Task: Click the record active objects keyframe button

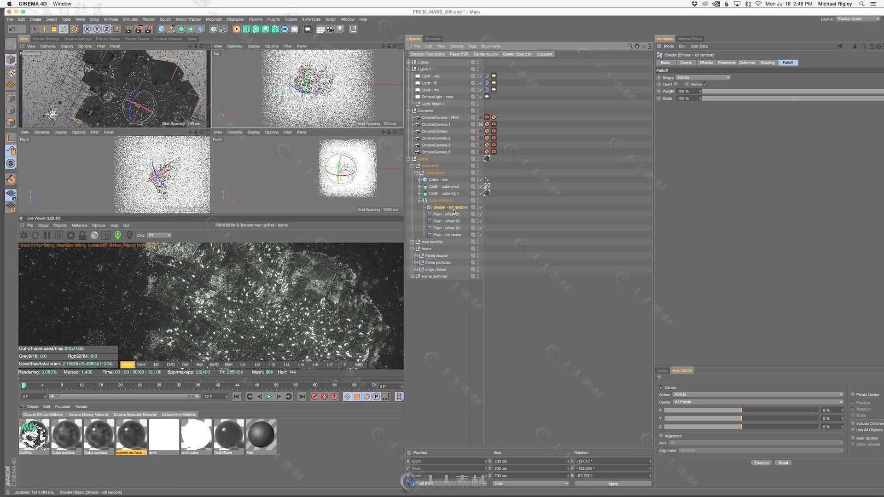Action: click(x=315, y=397)
